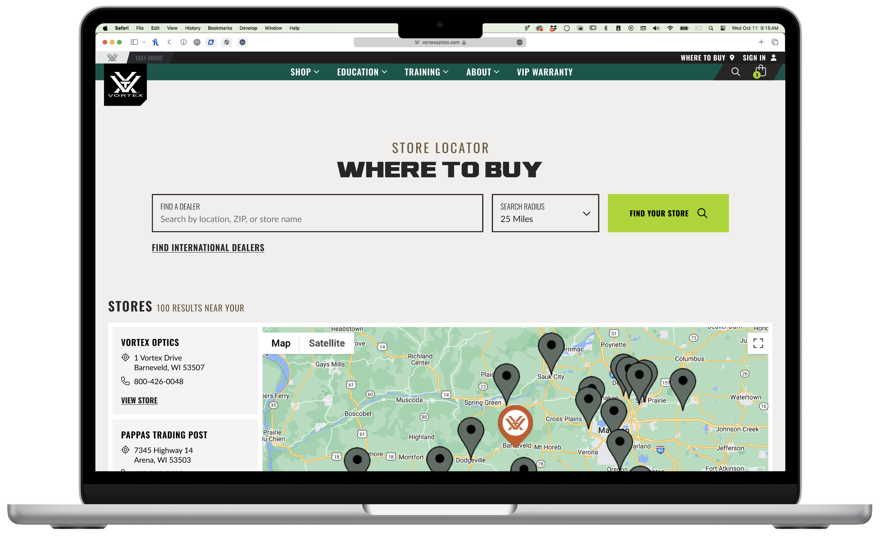
Task: Click the orange Vortex map marker
Action: tap(516, 424)
